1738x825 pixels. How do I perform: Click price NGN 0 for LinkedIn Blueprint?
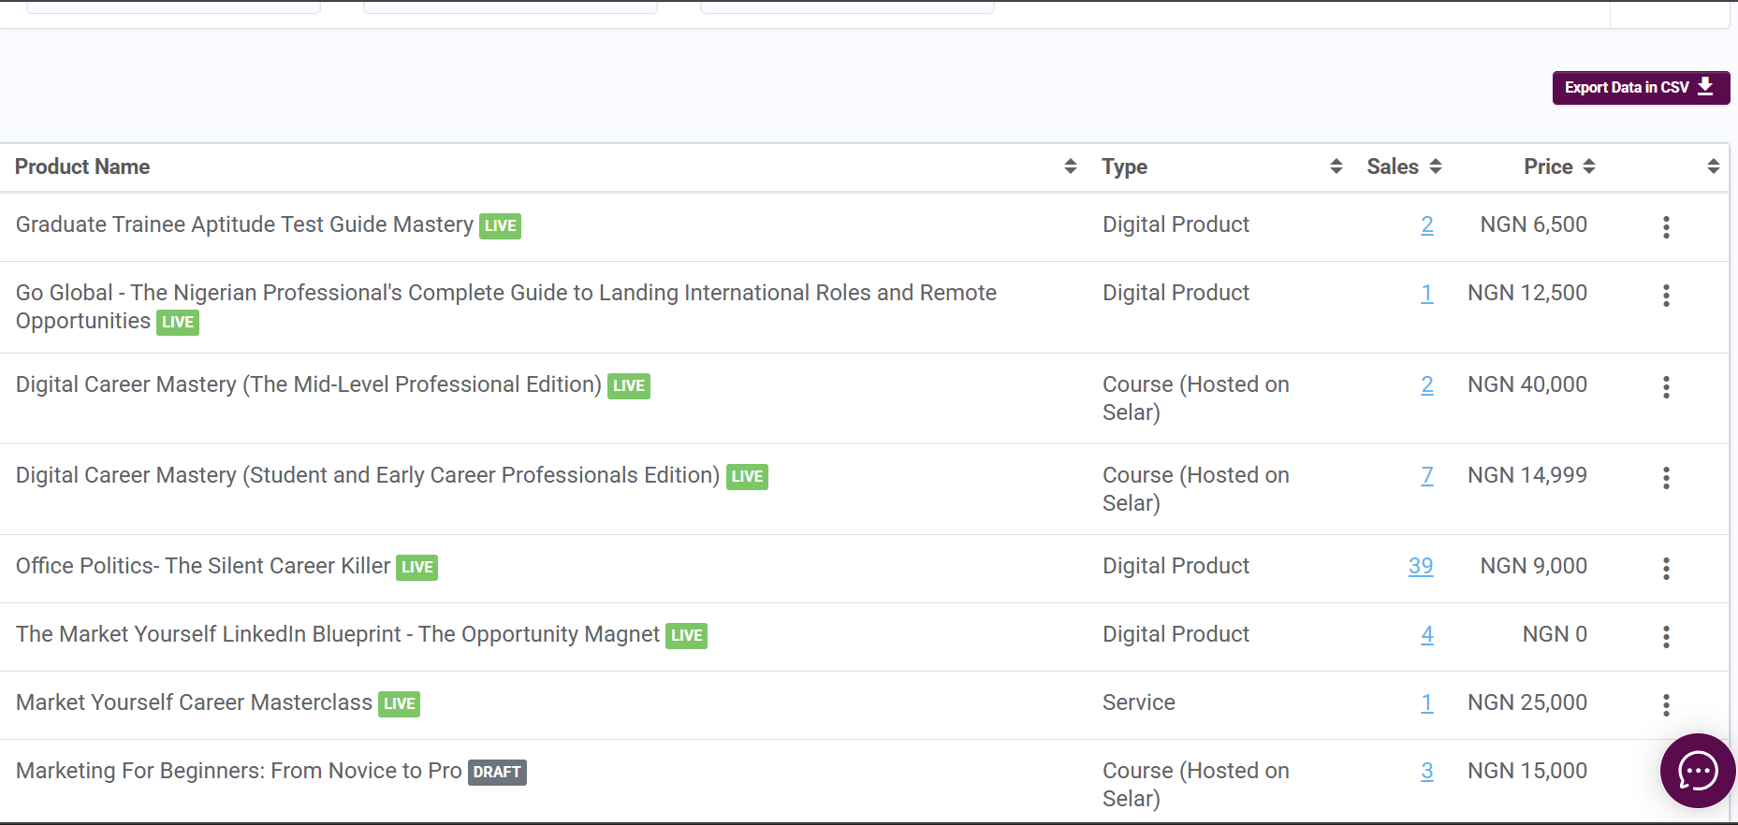coord(1555,634)
